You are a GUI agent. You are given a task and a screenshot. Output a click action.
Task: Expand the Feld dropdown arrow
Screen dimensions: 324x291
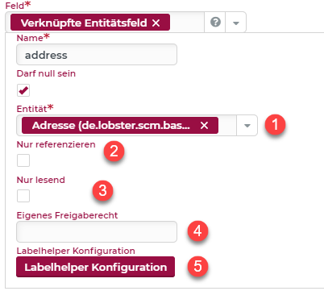[235, 23]
